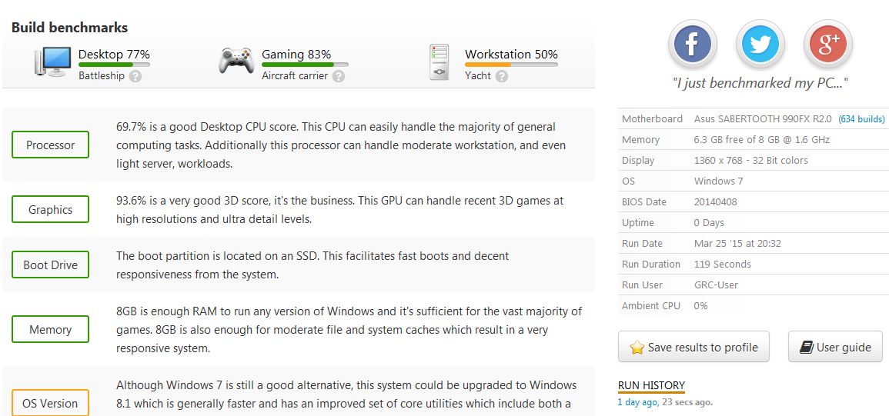Click the workstation tower benchmark icon

439,62
